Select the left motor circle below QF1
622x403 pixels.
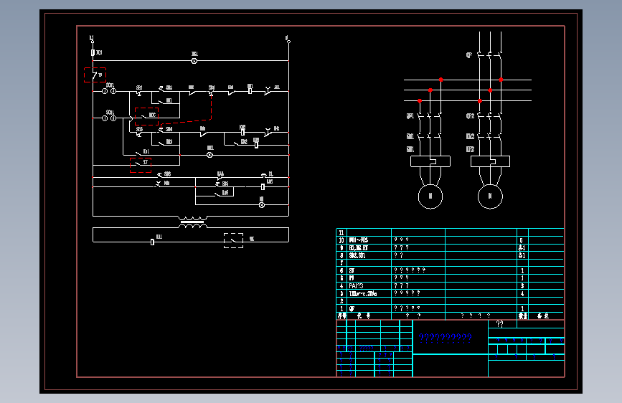(x=430, y=196)
